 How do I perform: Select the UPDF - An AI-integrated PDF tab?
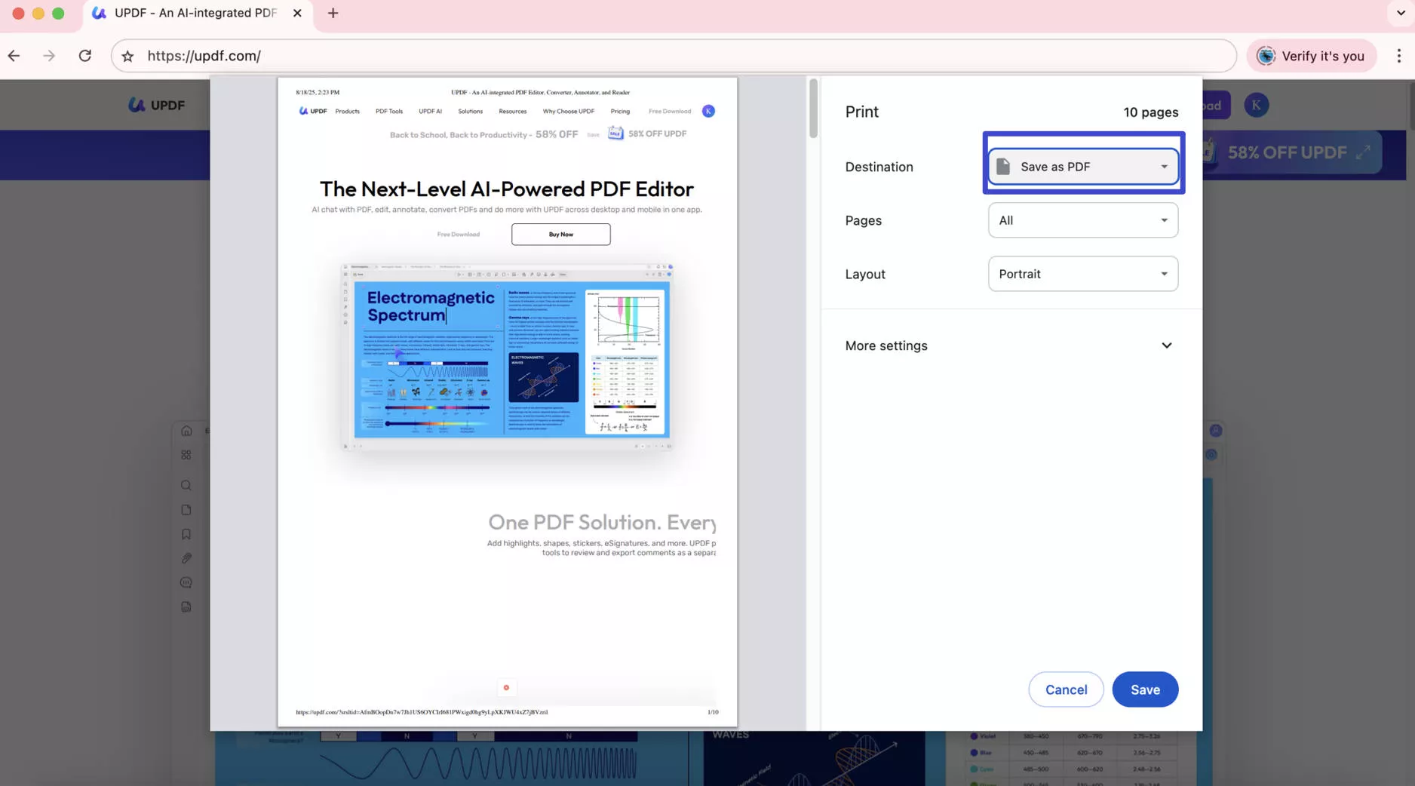198,13
